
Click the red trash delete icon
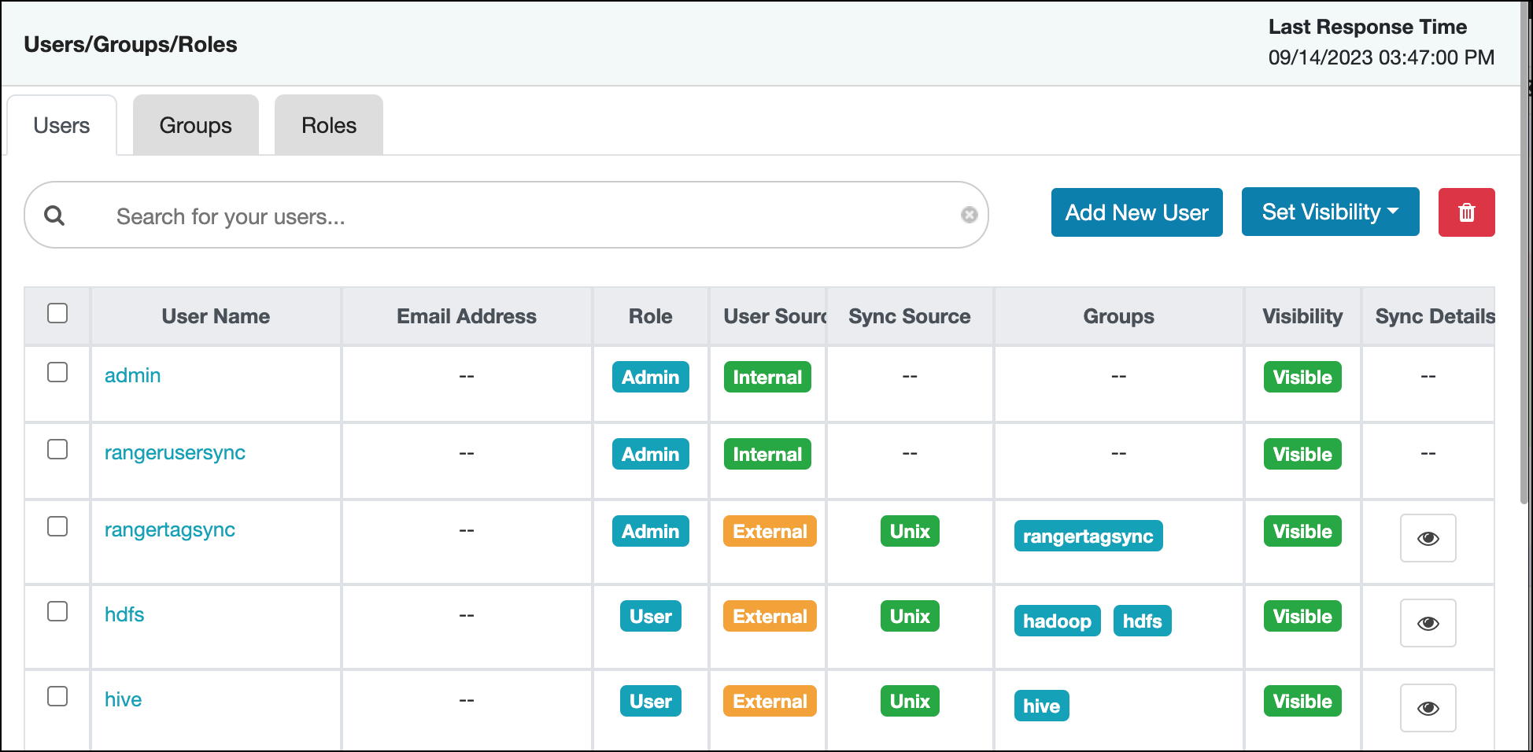pyautogui.click(x=1466, y=212)
